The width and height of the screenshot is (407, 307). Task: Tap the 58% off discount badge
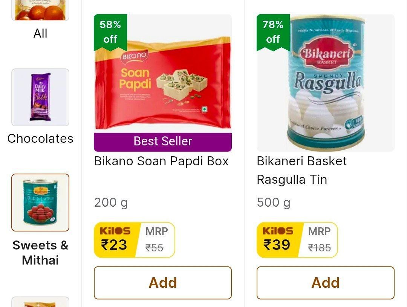(x=110, y=32)
